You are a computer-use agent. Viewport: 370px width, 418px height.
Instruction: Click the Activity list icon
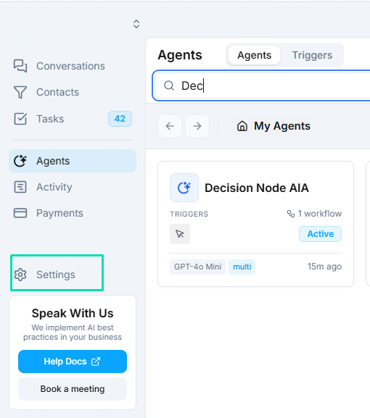point(20,187)
